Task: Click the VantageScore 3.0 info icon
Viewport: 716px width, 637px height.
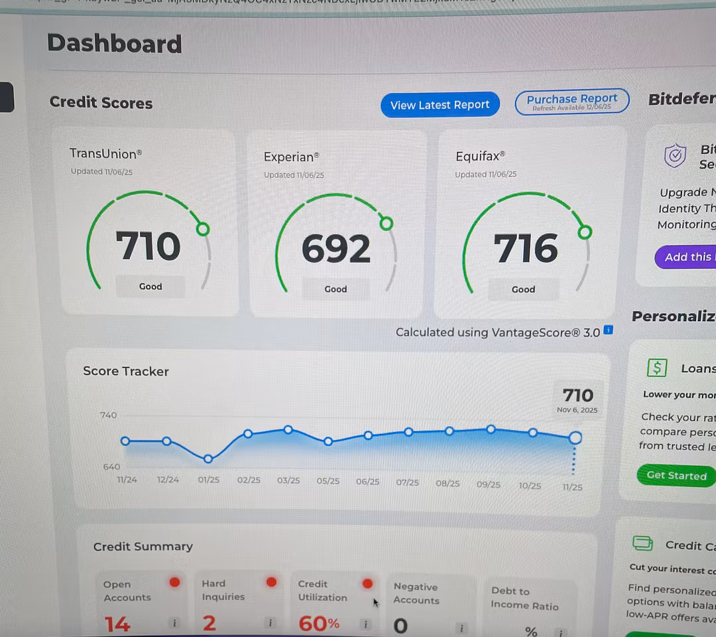Action: [609, 330]
